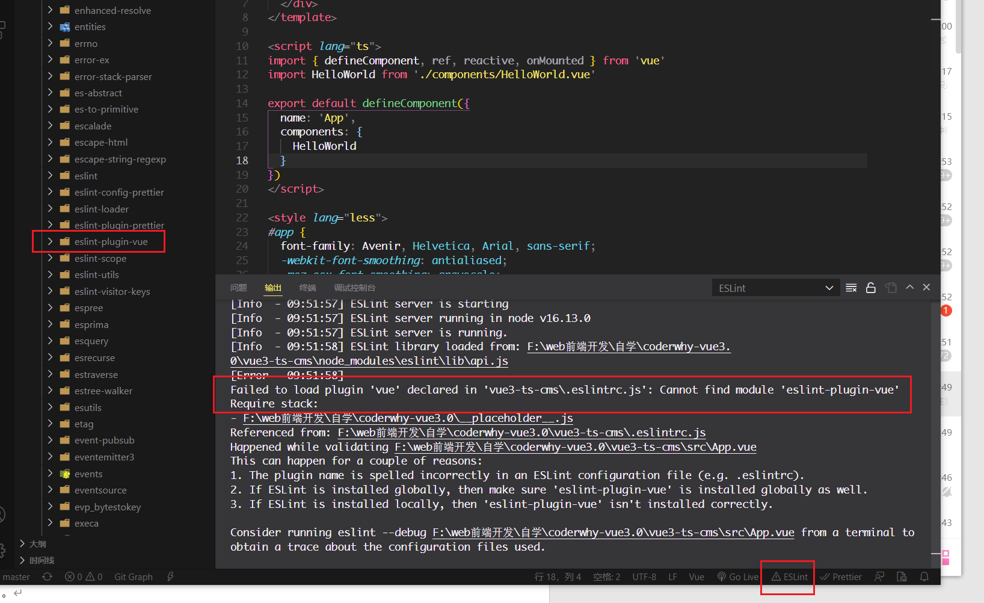The image size is (984, 603).
Task: Toggle output scroll lock
Action: (870, 288)
